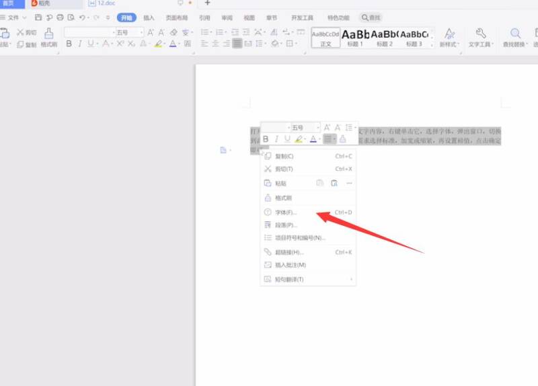Open the 审阅 ribbon tab

pos(227,17)
